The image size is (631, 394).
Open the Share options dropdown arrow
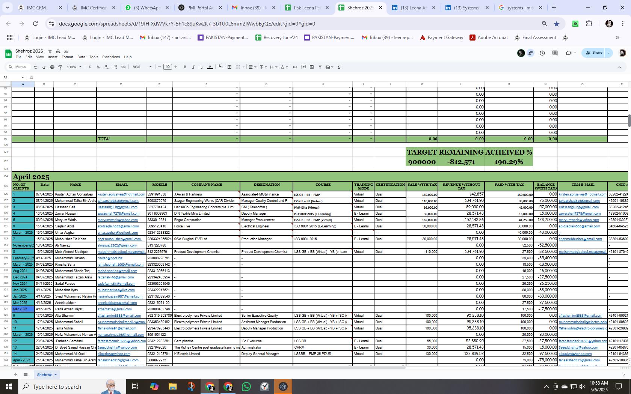tap(609, 53)
